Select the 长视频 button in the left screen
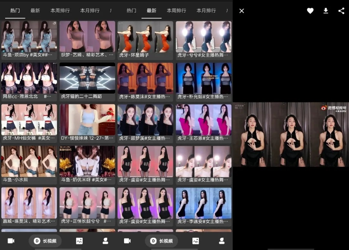This screenshot has width=349, height=250. tap(45, 241)
